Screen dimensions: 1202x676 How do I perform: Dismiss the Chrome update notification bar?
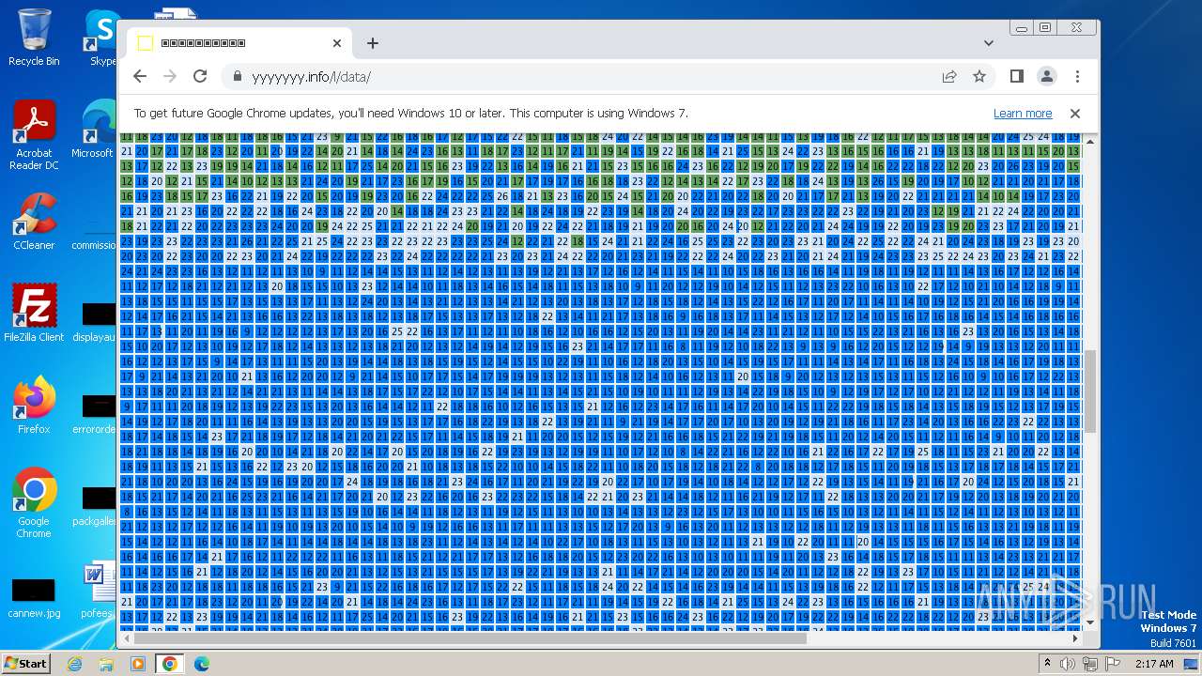pyautogui.click(x=1075, y=113)
